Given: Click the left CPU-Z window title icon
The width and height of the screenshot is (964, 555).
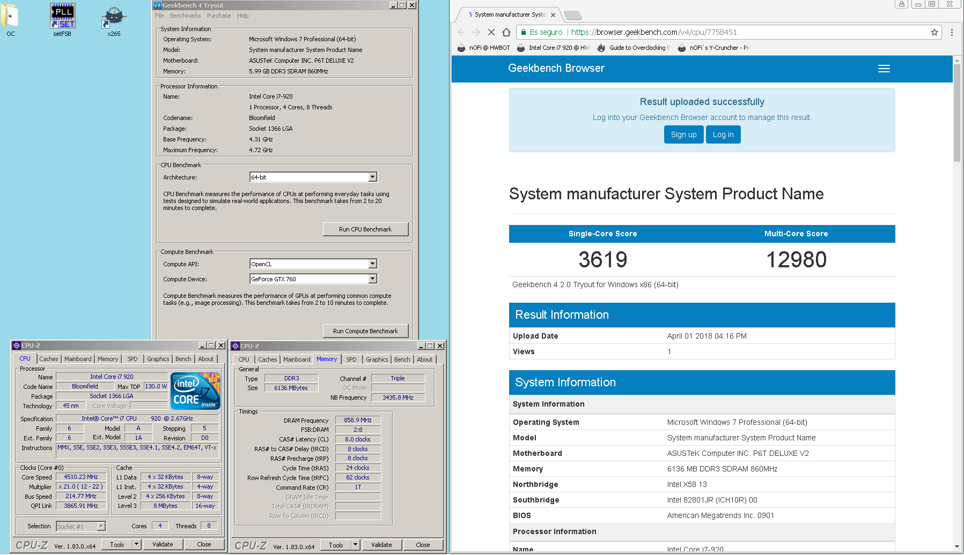Looking at the screenshot, I should click(17, 346).
